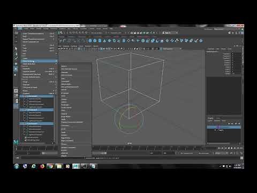This screenshot has width=257, height=193.
Task: Open the Edit menu in menu bar
Action: click(x=20, y=28)
